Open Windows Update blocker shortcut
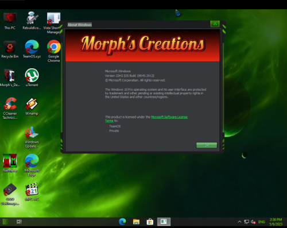Screen dimensions: 287x228 pos(32,137)
